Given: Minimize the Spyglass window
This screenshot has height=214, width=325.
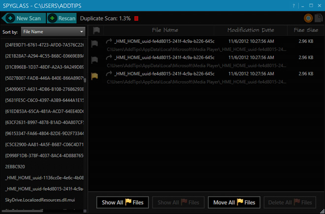Looking at the screenshot, I should (303, 6).
